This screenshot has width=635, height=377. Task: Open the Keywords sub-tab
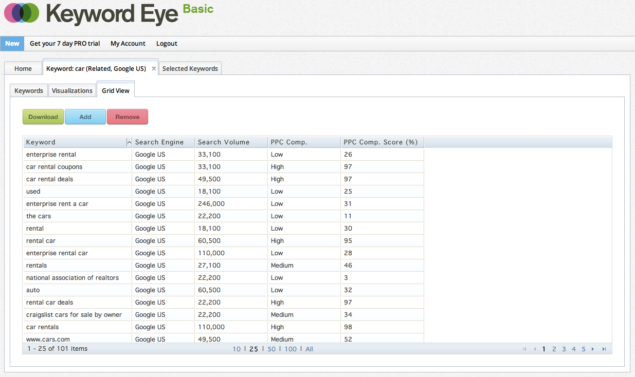pos(29,90)
